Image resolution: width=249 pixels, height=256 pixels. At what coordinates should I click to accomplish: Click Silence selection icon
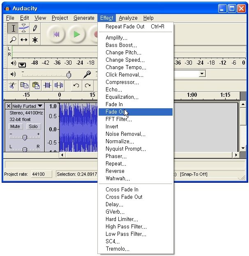[x=59, y=85]
